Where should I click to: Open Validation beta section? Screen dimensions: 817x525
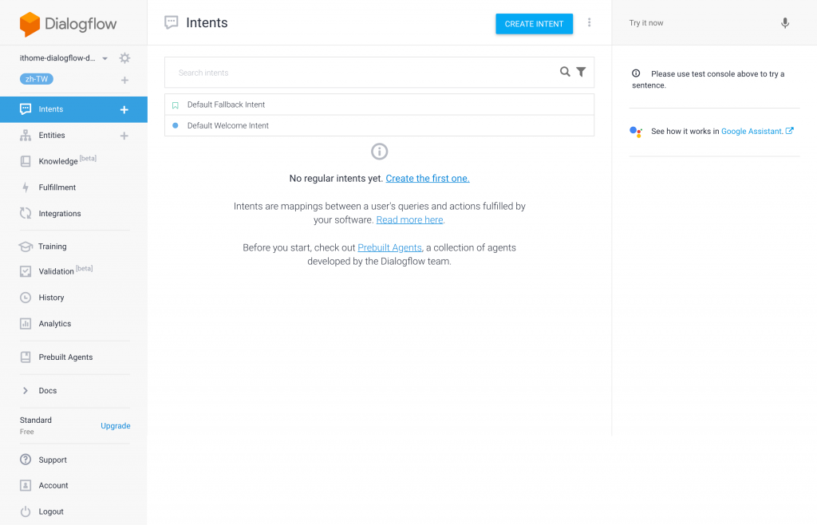pos(57,270)
